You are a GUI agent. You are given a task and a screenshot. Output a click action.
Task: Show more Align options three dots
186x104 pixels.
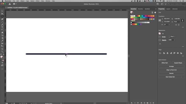tap(183, 56)
